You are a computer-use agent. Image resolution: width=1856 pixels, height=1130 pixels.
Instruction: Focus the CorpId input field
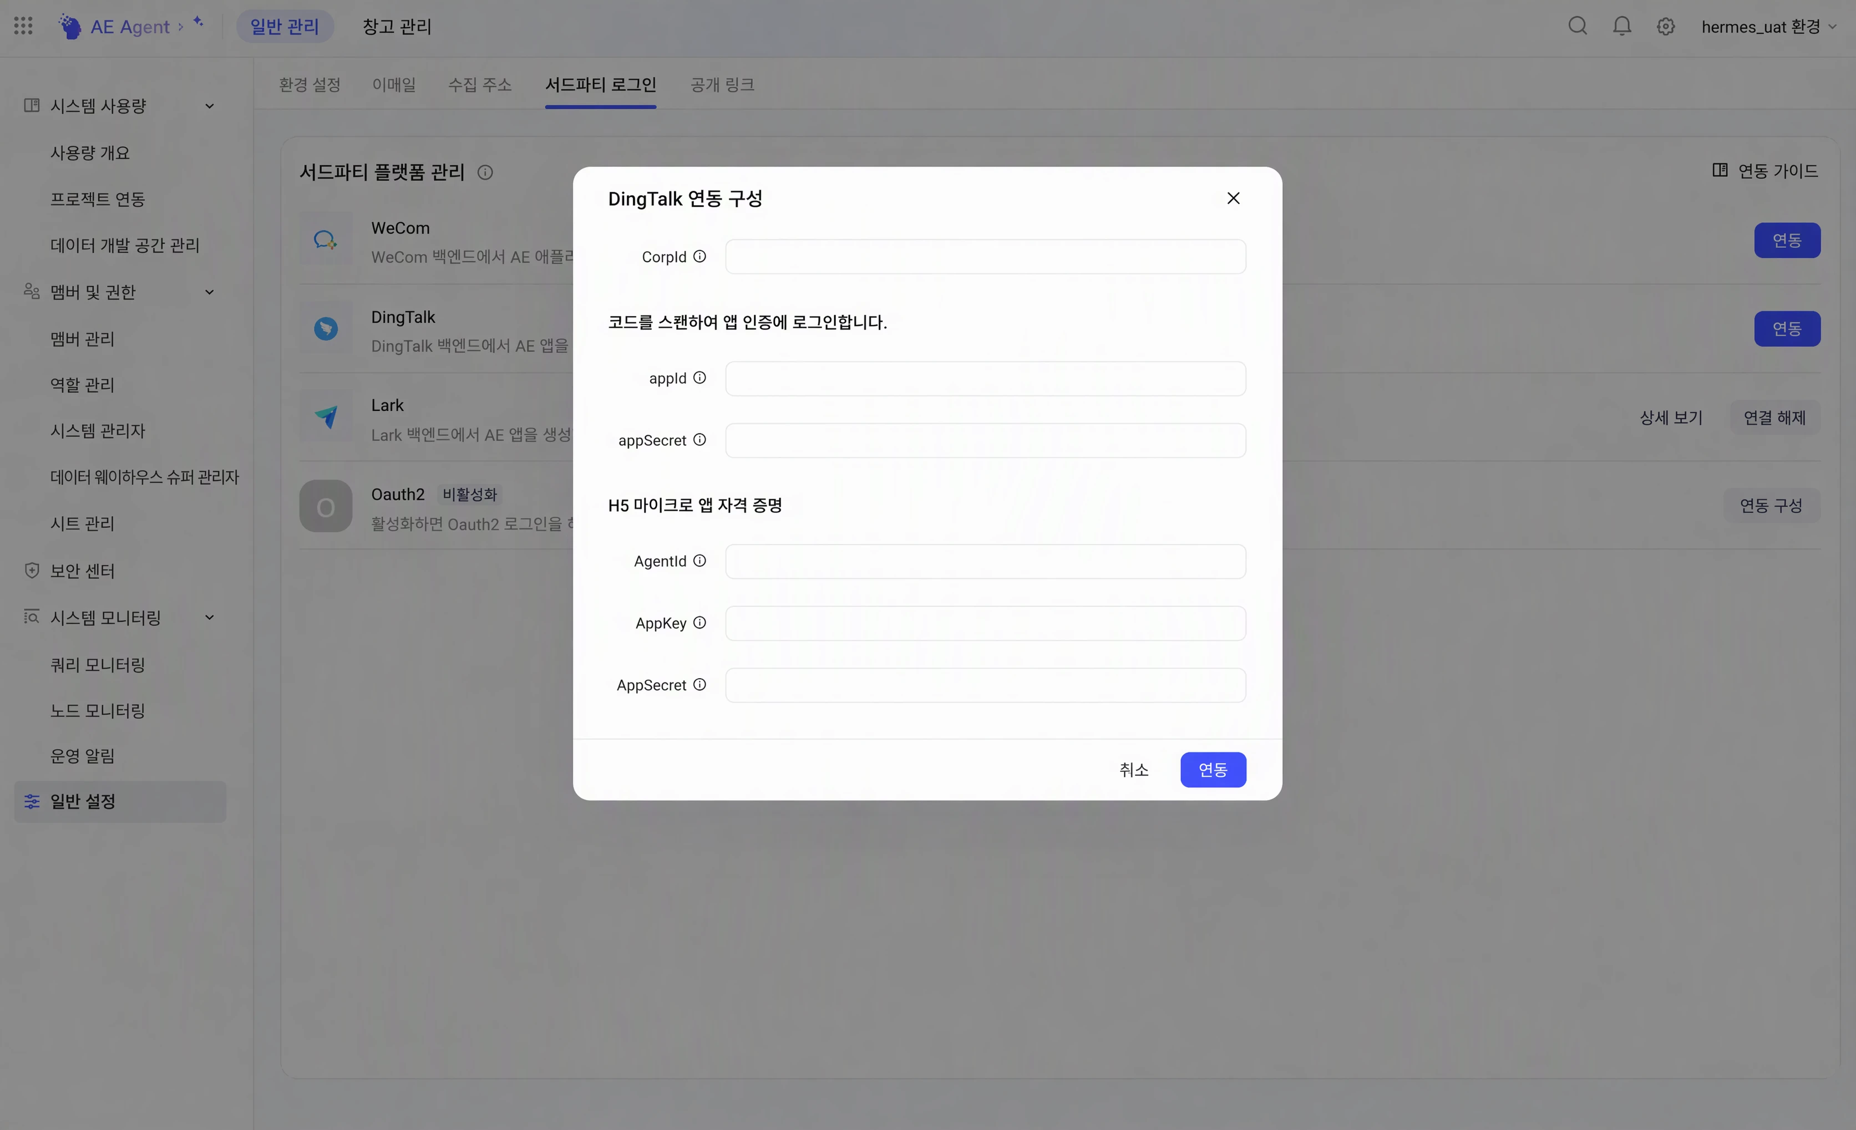(x=985, y=257)
